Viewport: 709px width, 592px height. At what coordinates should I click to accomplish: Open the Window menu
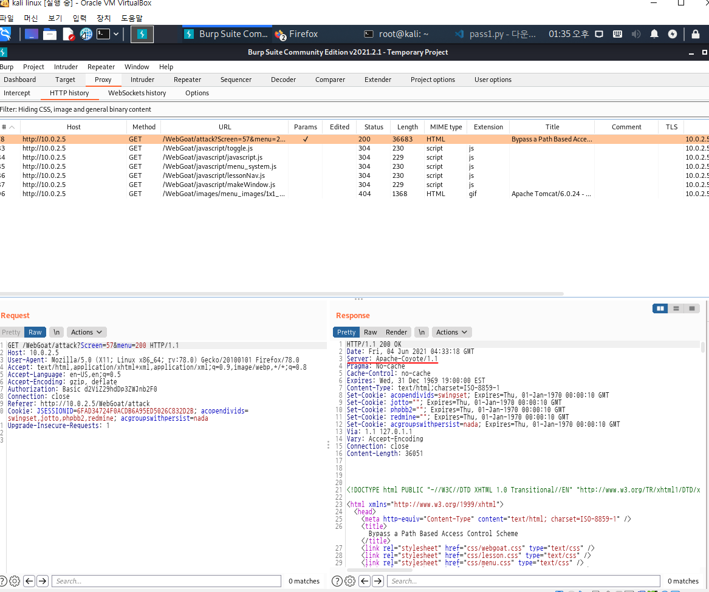[x=137, y=67]
